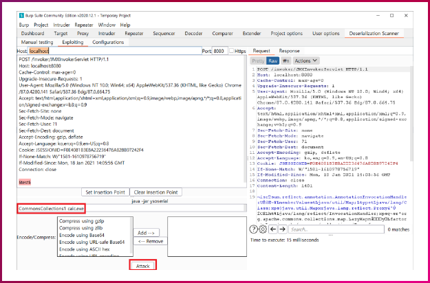
Task: Open the Intruder menu
Action: 61,25
